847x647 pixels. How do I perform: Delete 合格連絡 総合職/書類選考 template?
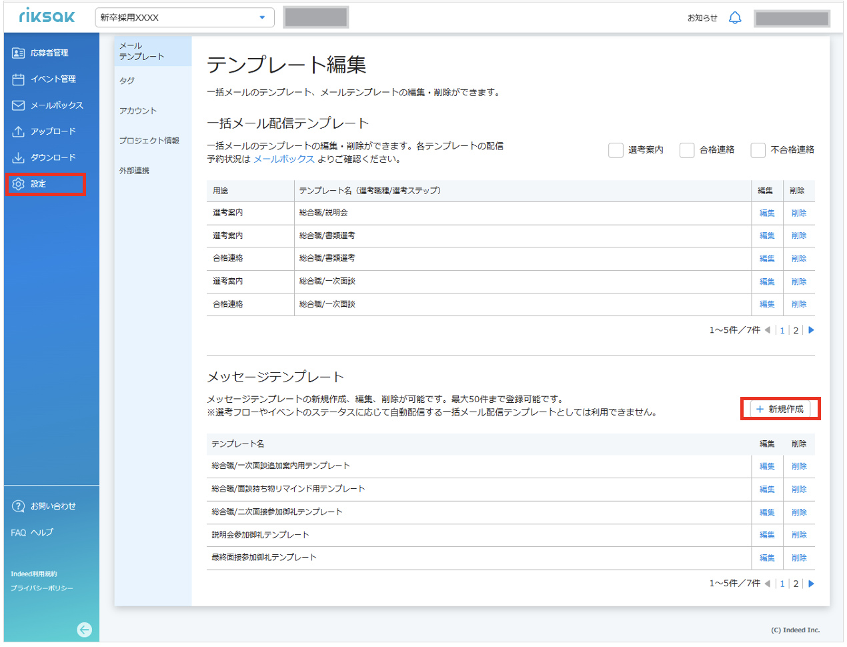tap(799, 259)
